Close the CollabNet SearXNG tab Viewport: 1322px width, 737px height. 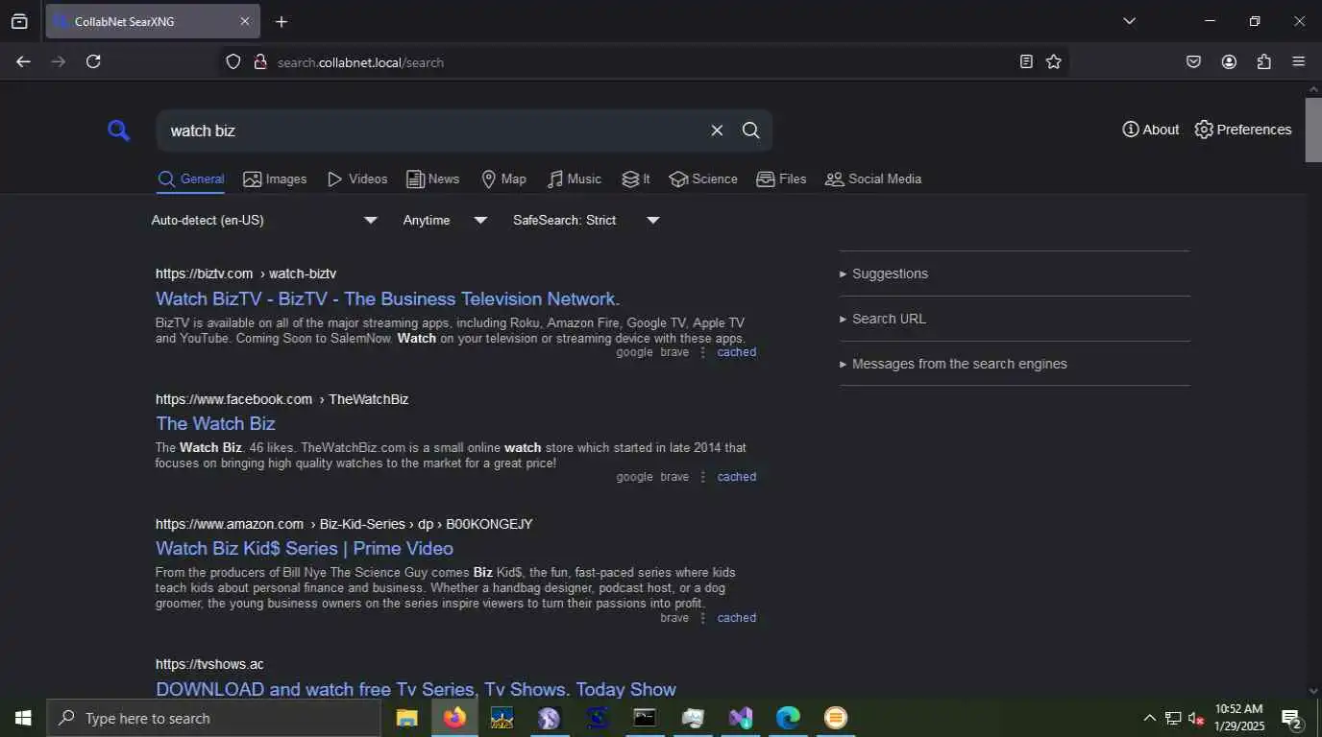[244, 21]
